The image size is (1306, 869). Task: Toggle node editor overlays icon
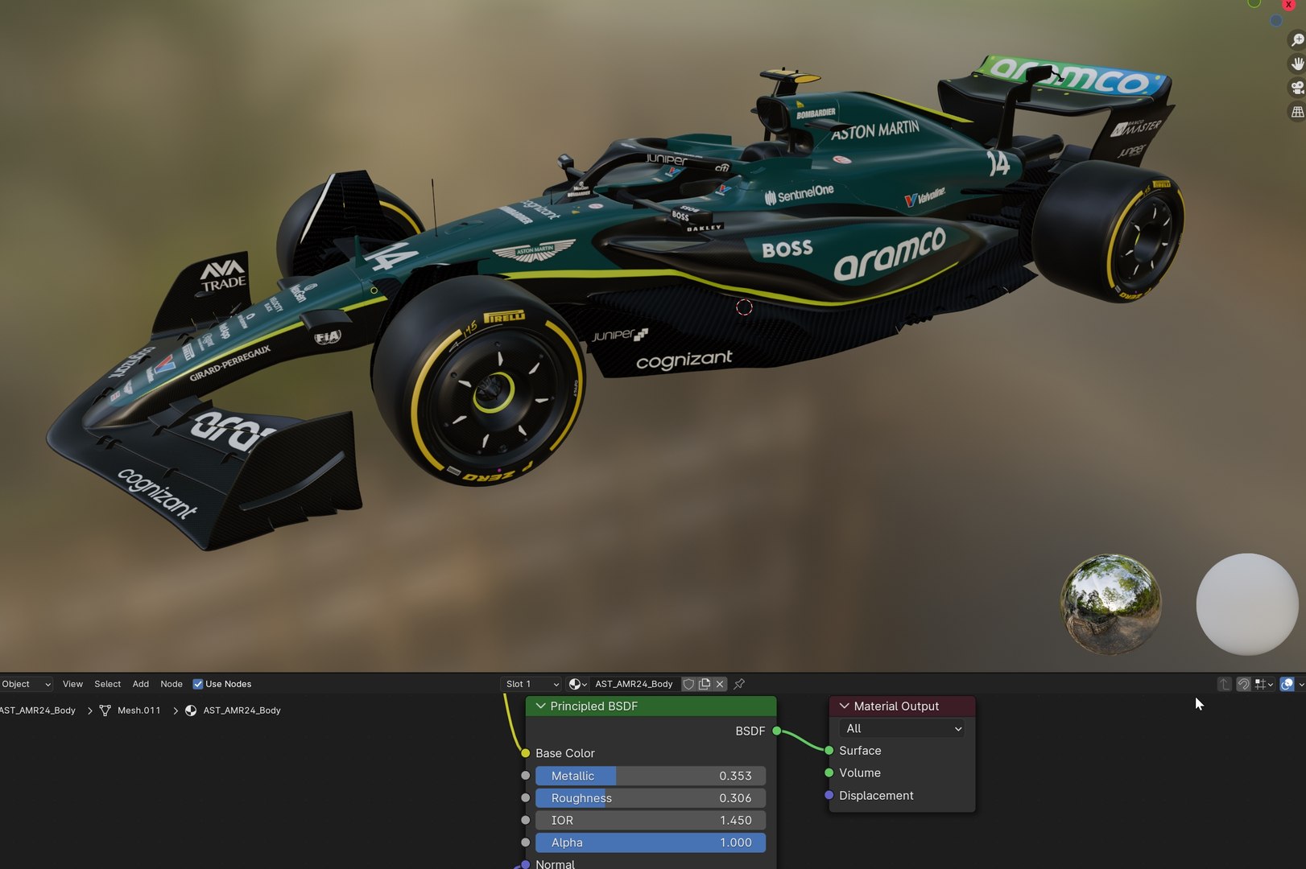tap(1287, 684)
